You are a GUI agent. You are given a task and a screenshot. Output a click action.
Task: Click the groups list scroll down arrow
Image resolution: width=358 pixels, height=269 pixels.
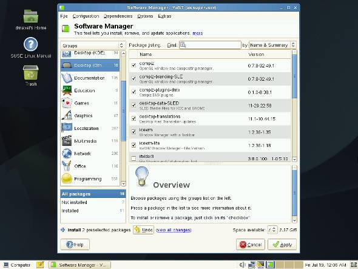(124, 183)
